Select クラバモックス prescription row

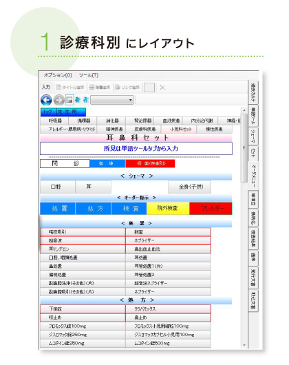168,309
